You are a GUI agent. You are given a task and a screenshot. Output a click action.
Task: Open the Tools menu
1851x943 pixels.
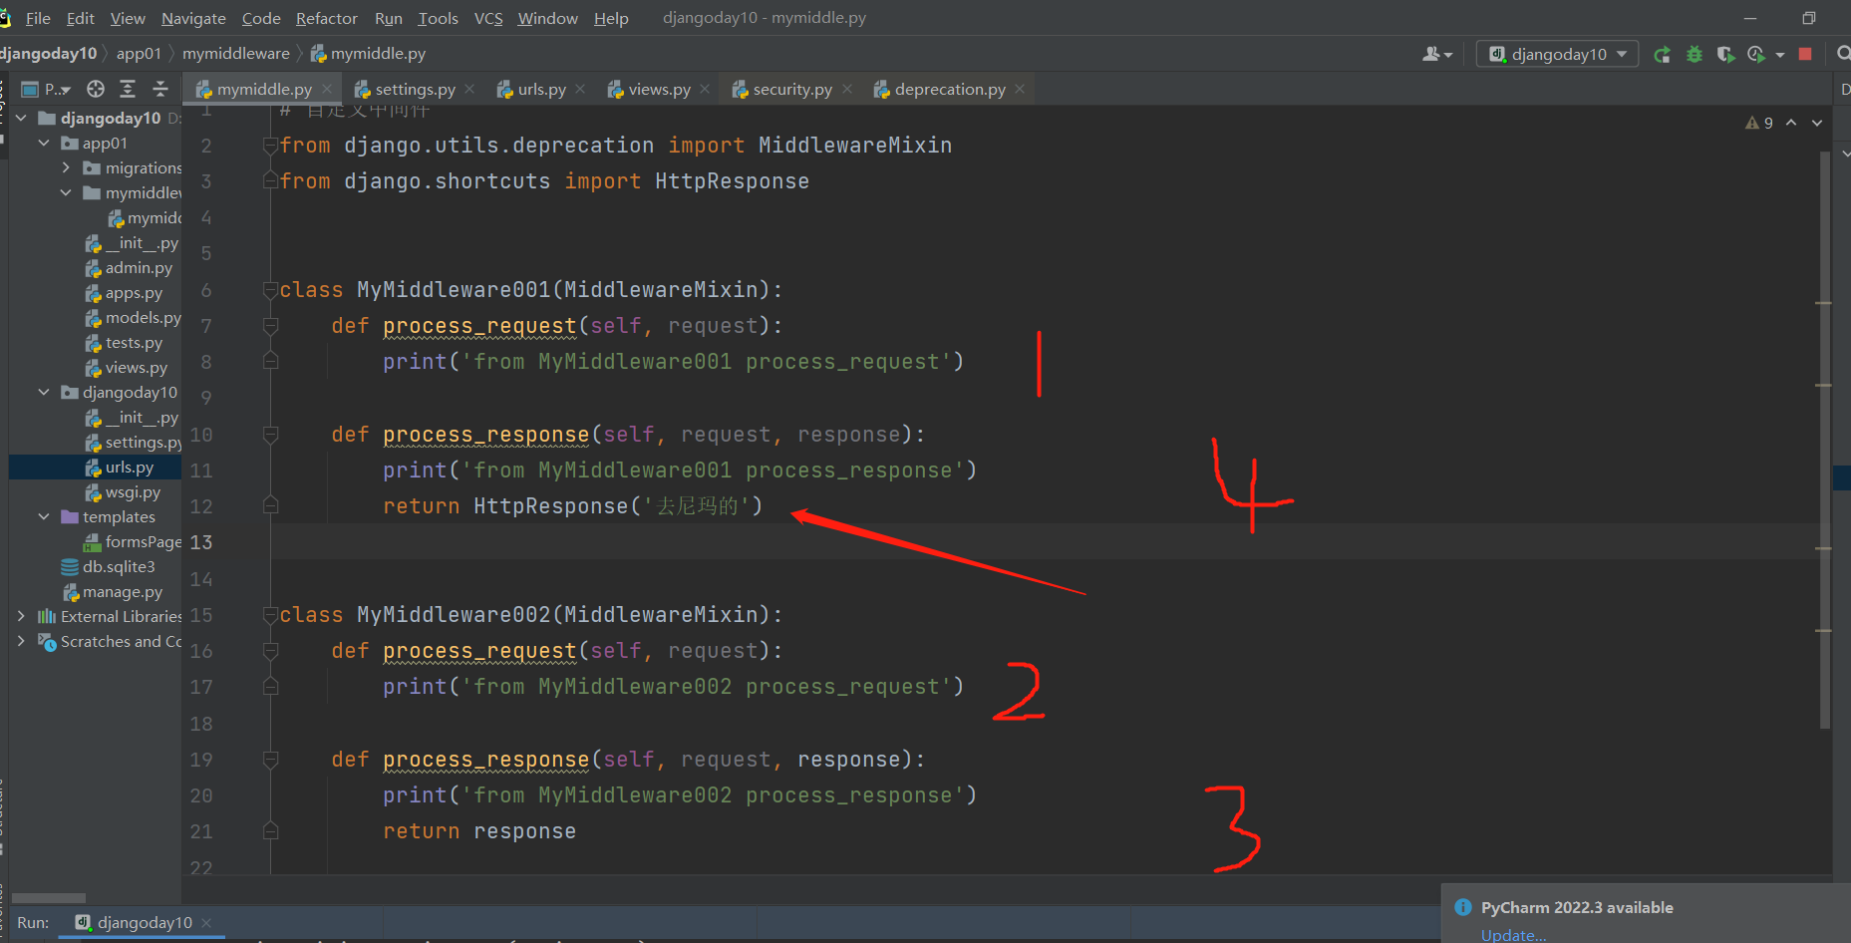tap(439, 18)
